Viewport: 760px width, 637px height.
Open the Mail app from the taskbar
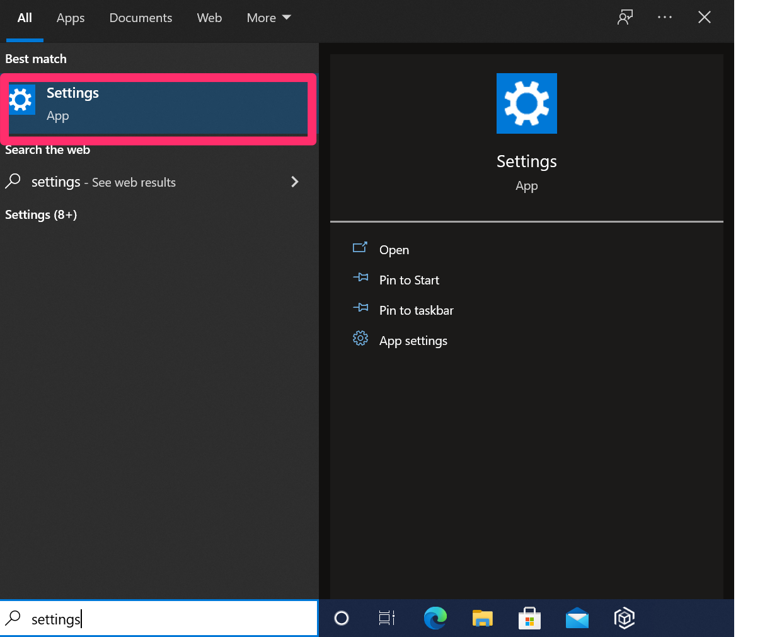pos(577,618)
